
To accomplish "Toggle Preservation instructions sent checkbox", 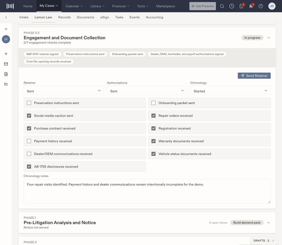I will 29,103.
